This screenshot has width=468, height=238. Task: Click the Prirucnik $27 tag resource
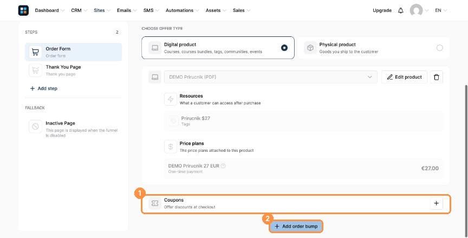pos(303,121)
